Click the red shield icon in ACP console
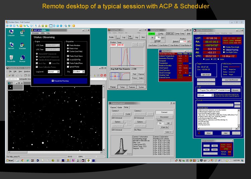Screen dimensions: 251x179 pyautogui.click(x=199, y=133)
